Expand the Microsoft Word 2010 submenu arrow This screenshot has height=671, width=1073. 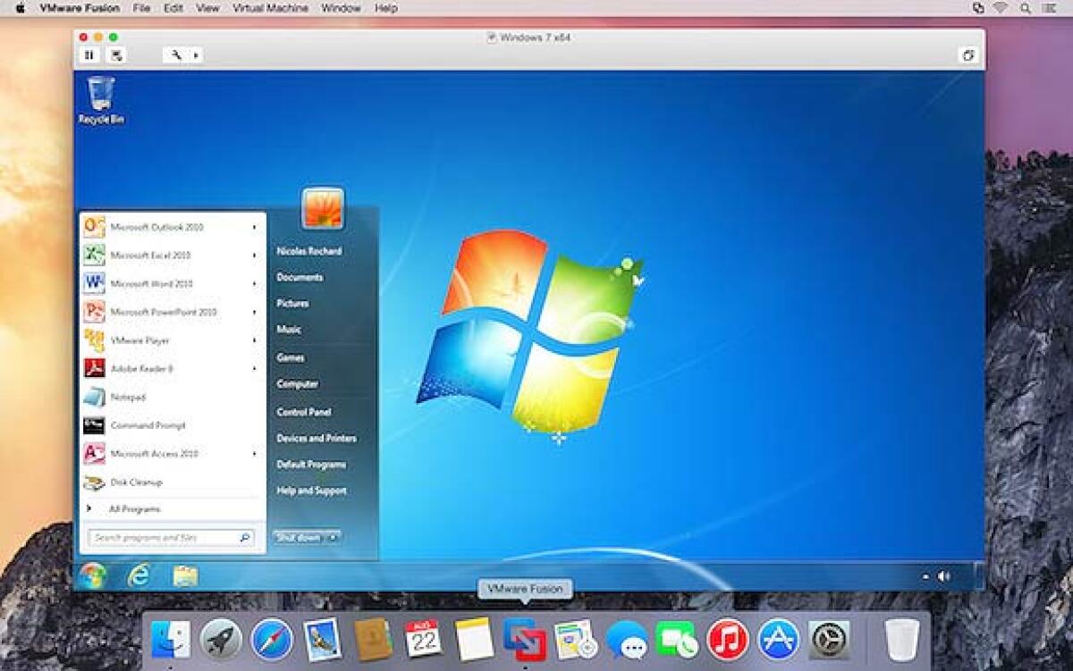(252, 284)
